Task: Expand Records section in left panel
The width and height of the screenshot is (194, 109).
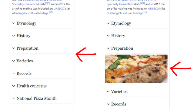Action: 13,73
